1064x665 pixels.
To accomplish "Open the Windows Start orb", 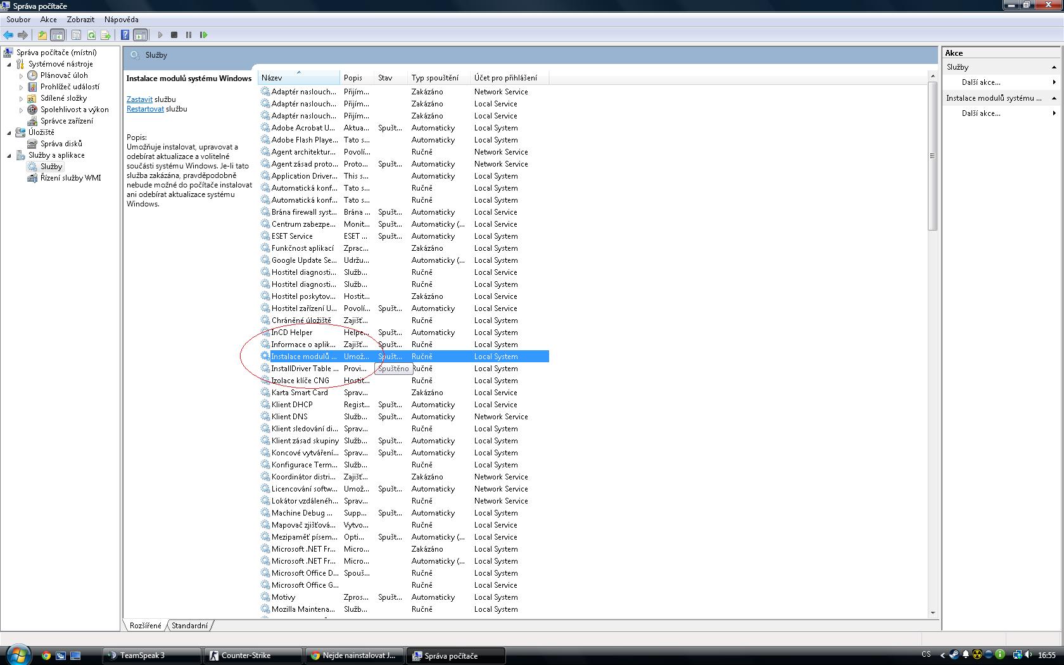I will [x=17, y=655].
